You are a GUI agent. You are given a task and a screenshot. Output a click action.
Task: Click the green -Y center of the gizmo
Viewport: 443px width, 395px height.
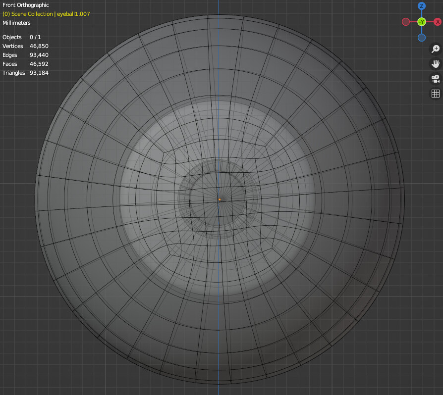(x=421, y=22)
